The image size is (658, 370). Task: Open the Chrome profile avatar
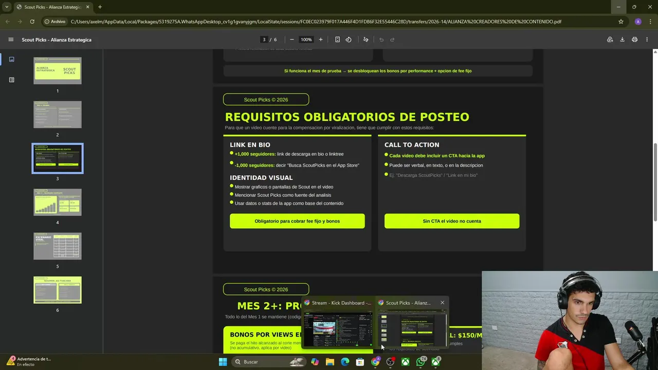point(638,22)
